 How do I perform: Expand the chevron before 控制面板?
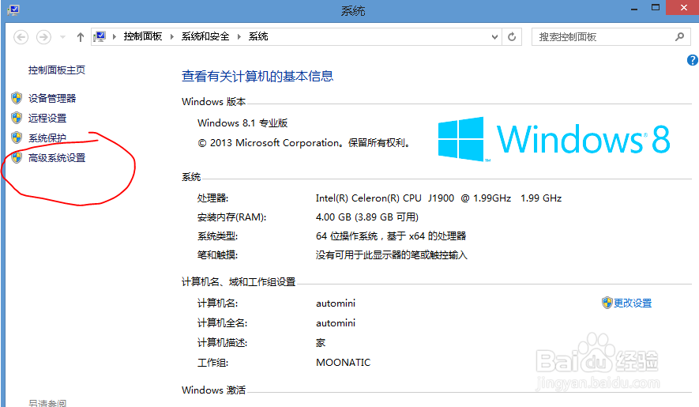(x=114, y=36)
